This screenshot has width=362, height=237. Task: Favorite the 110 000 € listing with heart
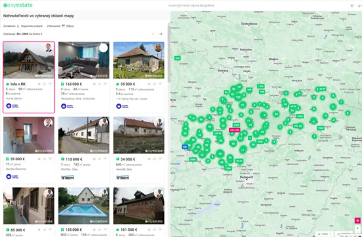(105, 159)
